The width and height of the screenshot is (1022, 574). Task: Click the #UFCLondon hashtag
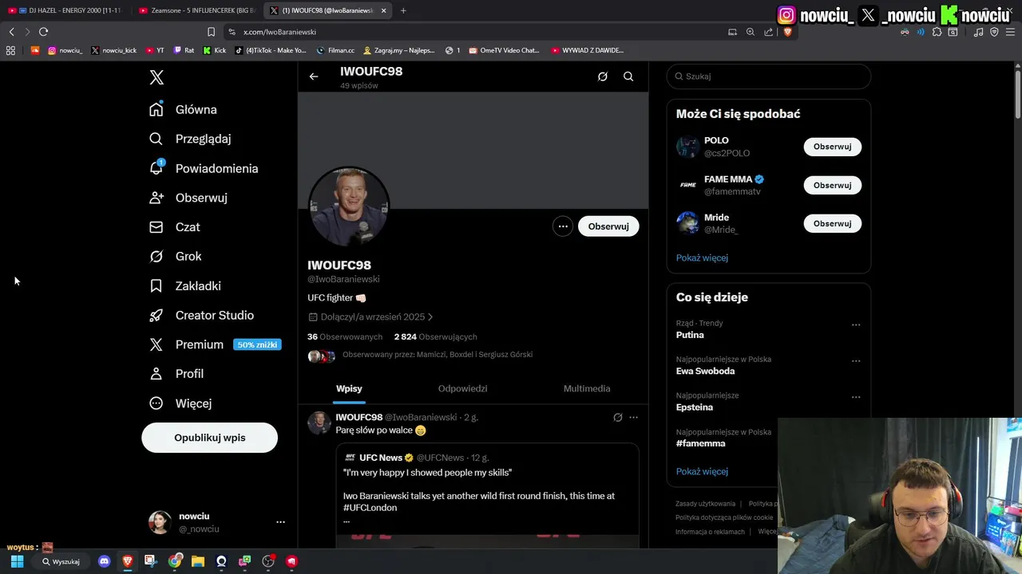click(x=370, y=508)
